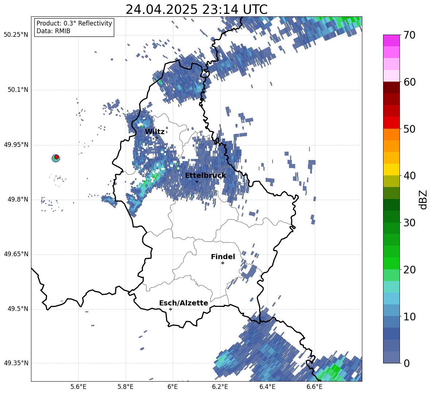Viewport: 432px width, 394px height.
Task: Click the Ettelbruck city label
Action: pos(205,175)
